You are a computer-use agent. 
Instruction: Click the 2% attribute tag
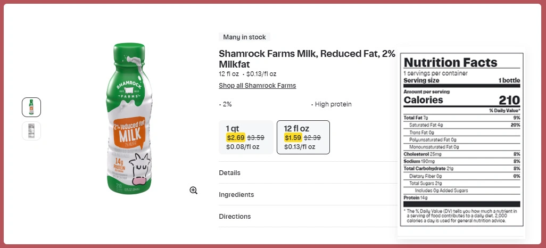click(227, 104)
